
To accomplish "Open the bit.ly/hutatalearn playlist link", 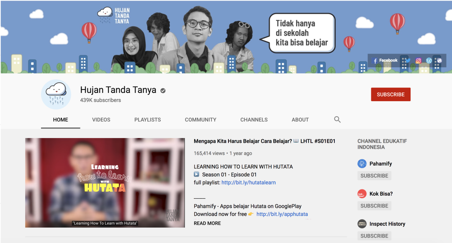I will (248, 182).
